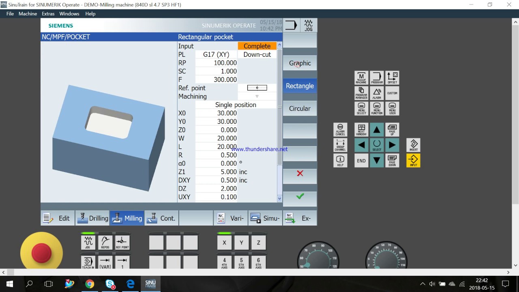The image size is (519, 292).
Task: Open the OFFSET key
Action: [392, 77]
